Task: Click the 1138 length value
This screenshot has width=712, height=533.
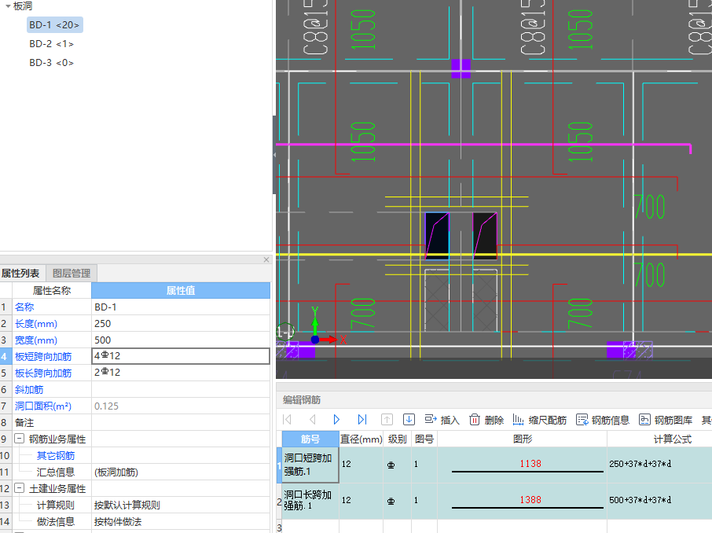Action: point(530,464)
